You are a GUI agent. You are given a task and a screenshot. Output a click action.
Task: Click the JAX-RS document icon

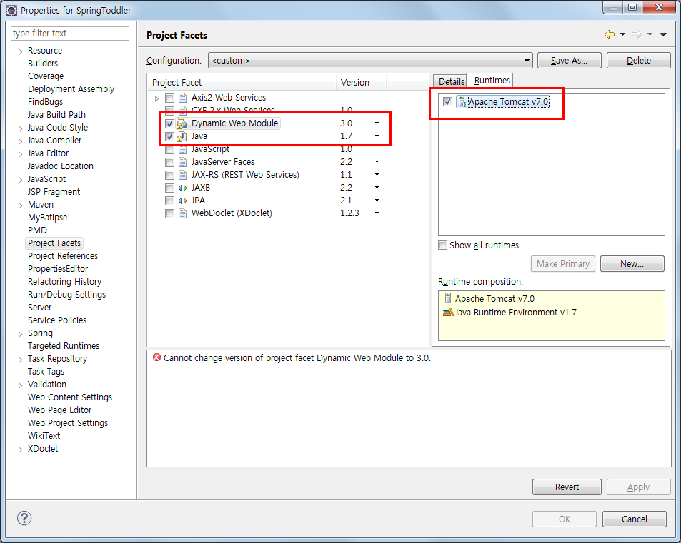pyautogui.click(x=183, y=175)
